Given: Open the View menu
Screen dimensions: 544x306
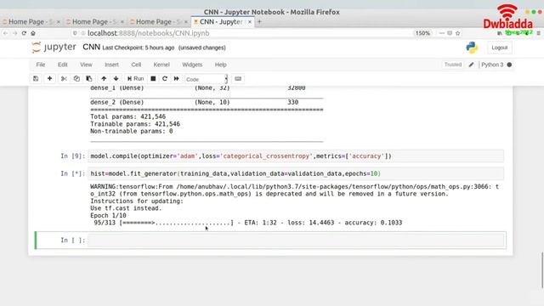Looking at the screenshot, I should [86, 65].
